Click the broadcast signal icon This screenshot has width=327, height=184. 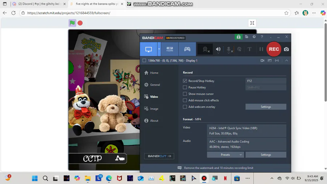[x=277, y=60]
